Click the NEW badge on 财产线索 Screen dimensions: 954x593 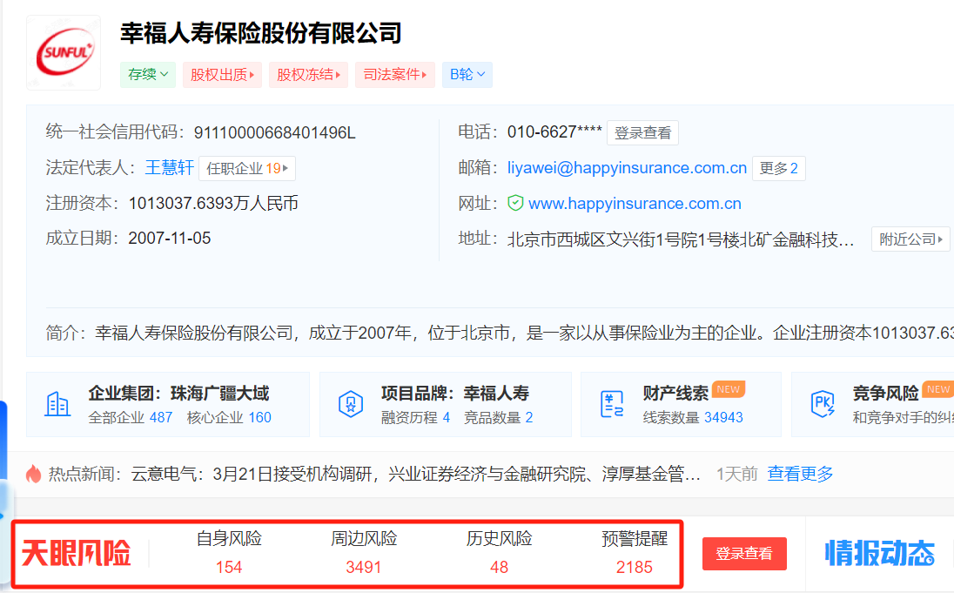click(729, 389)
